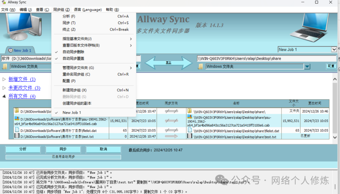340x194 pixels.
Task: Collapse the 所有文件 (4) list
Action: point(4,97)
